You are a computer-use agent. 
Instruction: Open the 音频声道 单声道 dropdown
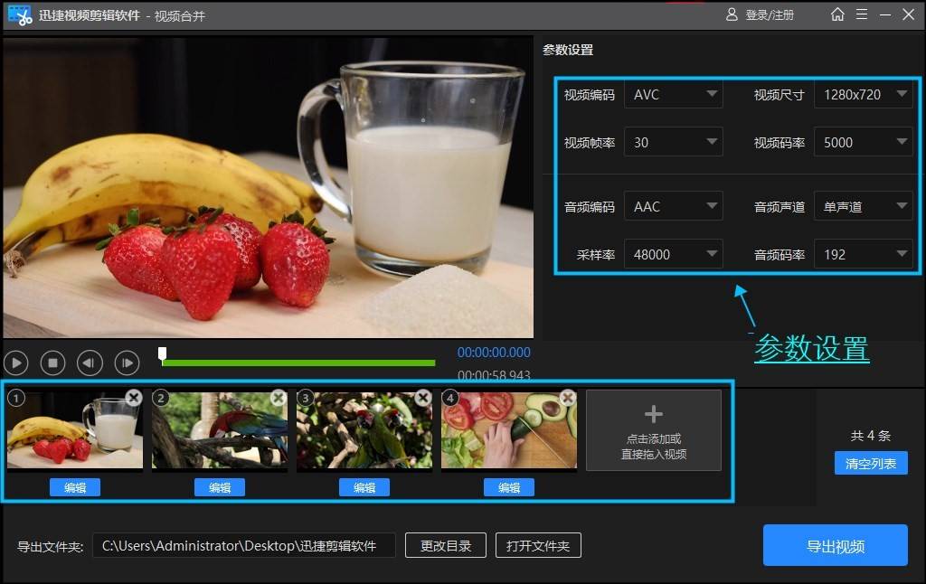pos(863,205)
